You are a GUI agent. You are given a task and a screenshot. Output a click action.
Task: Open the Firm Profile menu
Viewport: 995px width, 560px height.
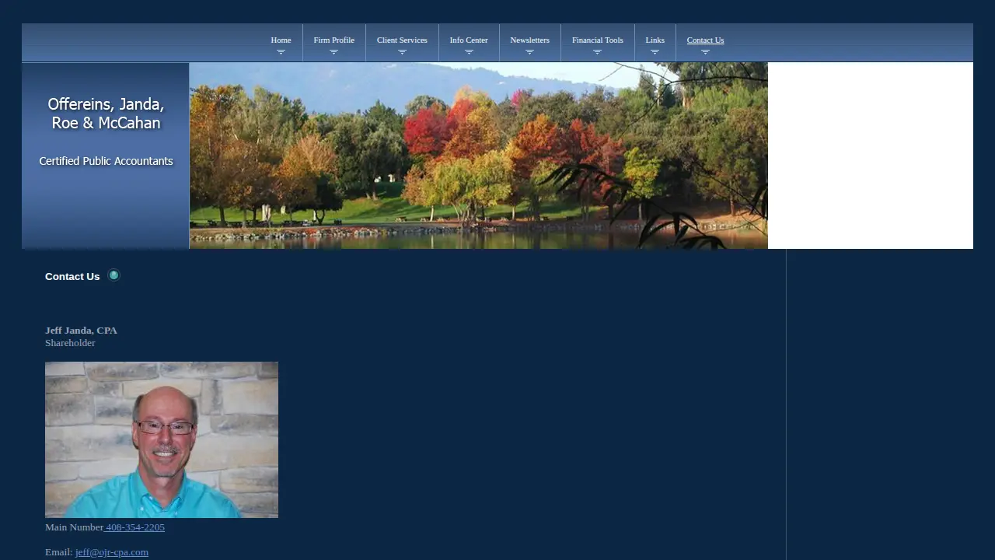click(334, 40)
